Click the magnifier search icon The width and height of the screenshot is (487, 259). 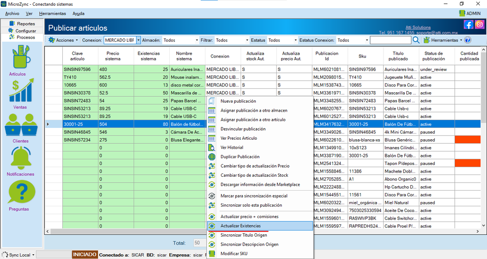click(416, 40)
